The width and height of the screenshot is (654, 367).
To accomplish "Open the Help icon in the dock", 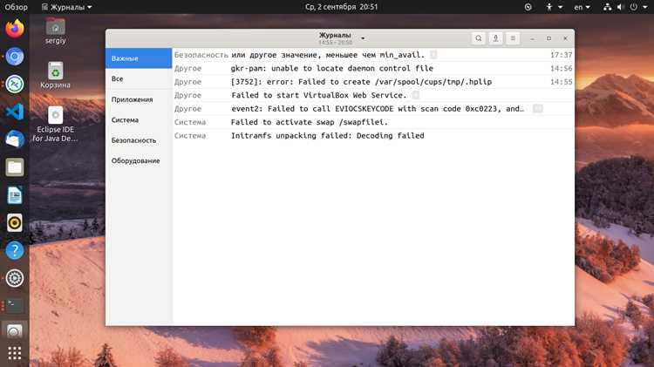I will tap(15, 250).
